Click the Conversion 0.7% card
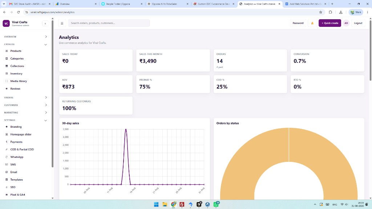 [327, 61]
